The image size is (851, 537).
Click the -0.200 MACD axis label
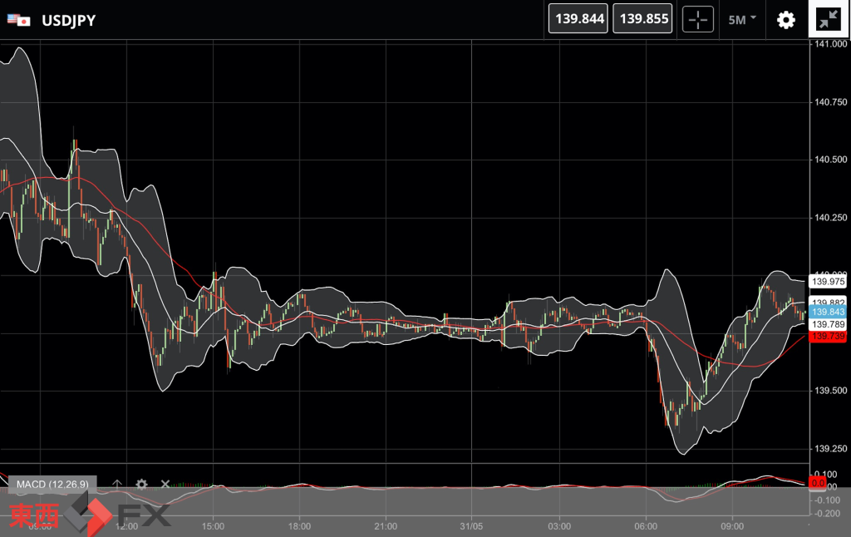(829, 513)
